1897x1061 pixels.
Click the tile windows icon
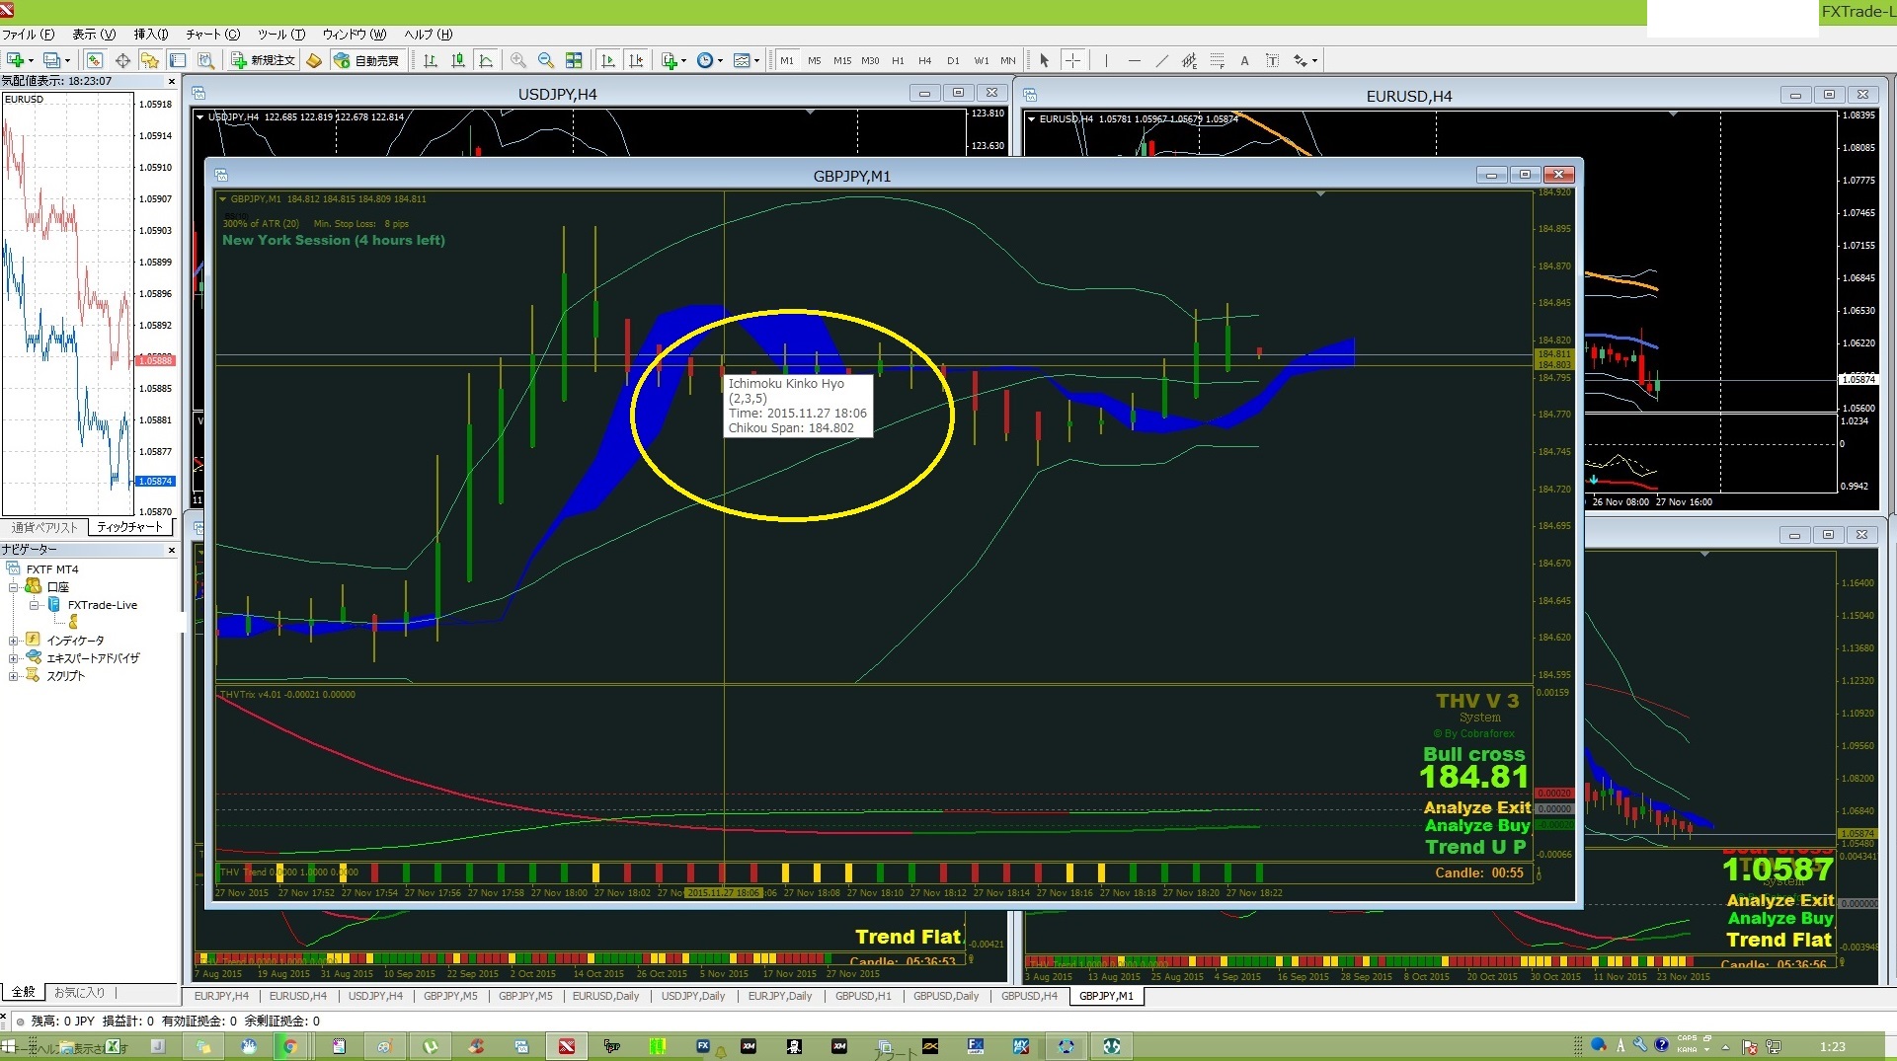tap(574, 61)
